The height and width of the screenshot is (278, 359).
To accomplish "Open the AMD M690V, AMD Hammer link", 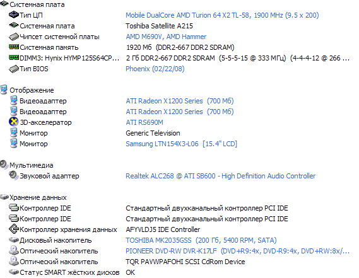I will click(x=166, y=37).
